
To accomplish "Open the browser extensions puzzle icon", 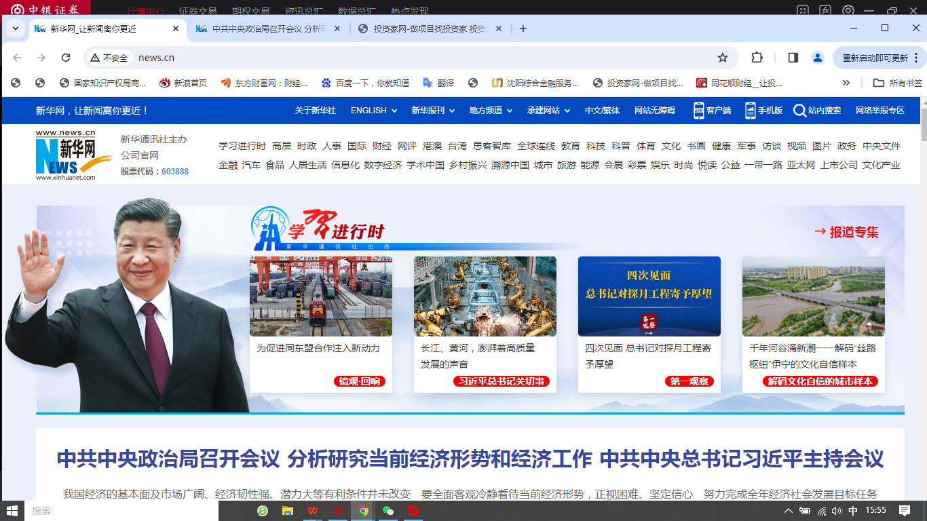I will 757,58.
